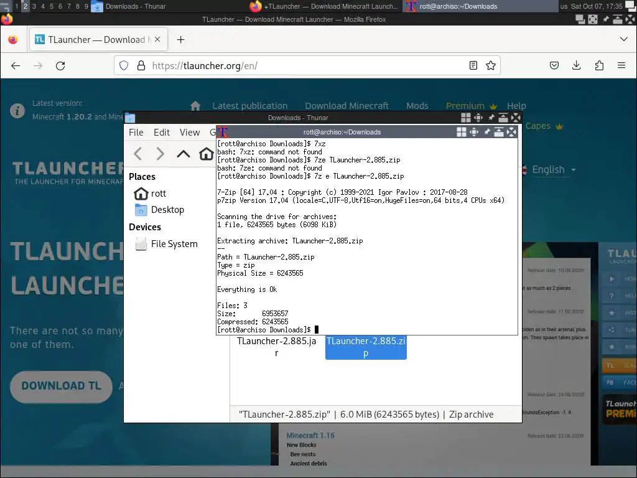Switch to workspace 1 in the panel

(17, 6)
